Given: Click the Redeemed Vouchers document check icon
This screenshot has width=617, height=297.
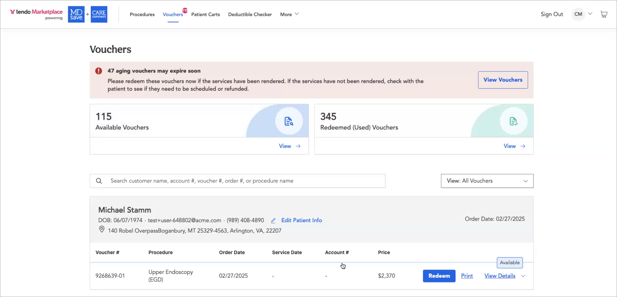Looking at the screenshot, I should point(513,121).
